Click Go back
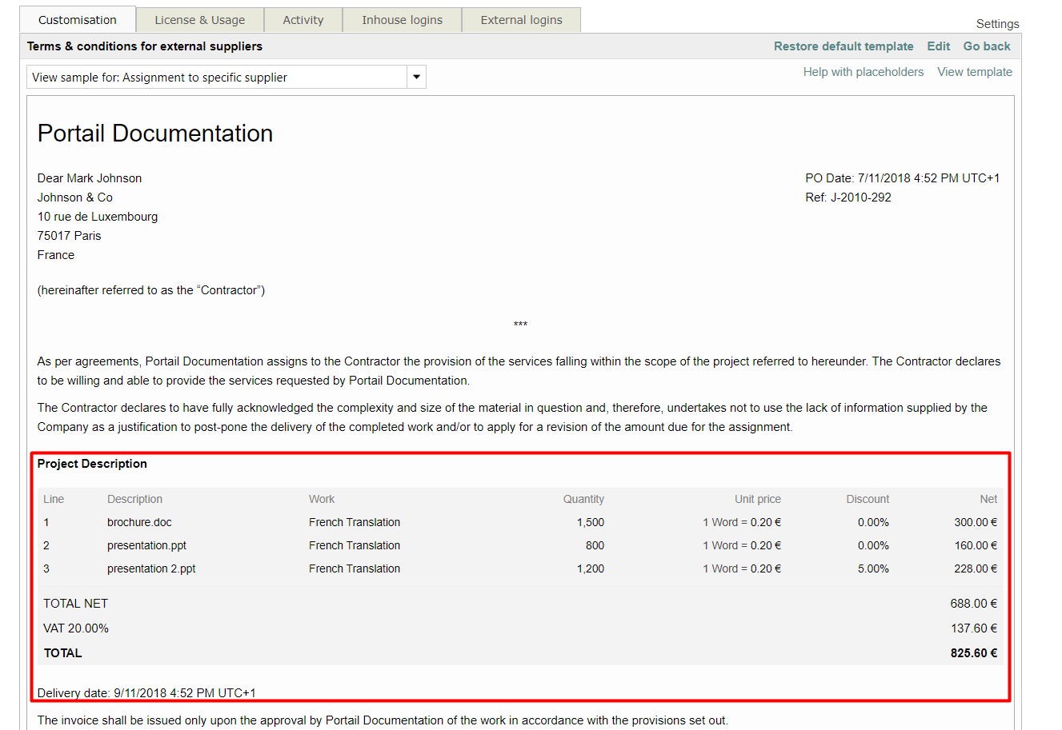The image size is (1062, 730). click(x=986, y=46)
